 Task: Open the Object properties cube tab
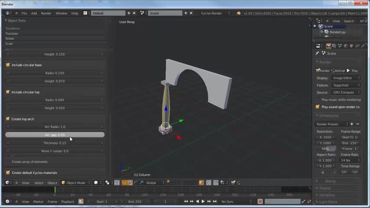pyautogui.click(x=352, y=46)
